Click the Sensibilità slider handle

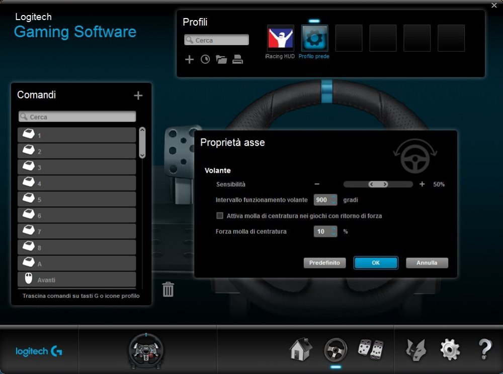coord(378,184)
